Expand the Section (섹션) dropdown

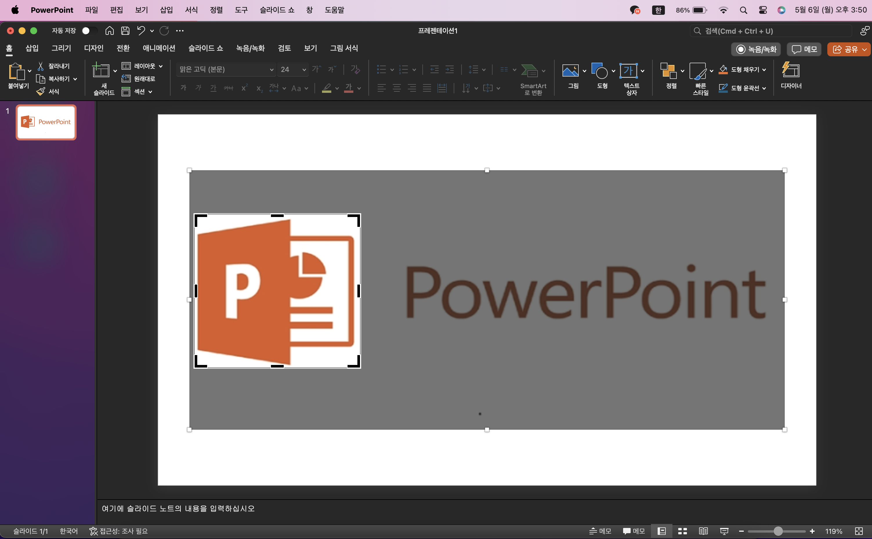tap(150, 92)
